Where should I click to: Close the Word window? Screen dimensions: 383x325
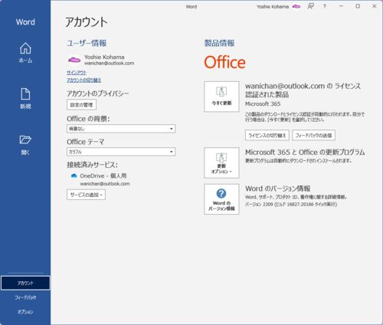click(375, 6)
